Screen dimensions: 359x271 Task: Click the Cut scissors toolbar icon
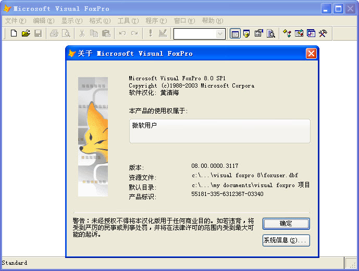(x=82, y=33)
